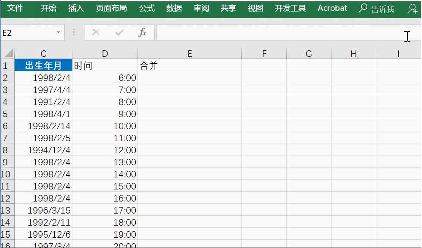Click the Select All corner triangle
Viewport: 422px width, 248px height.
tap(8, 53)
